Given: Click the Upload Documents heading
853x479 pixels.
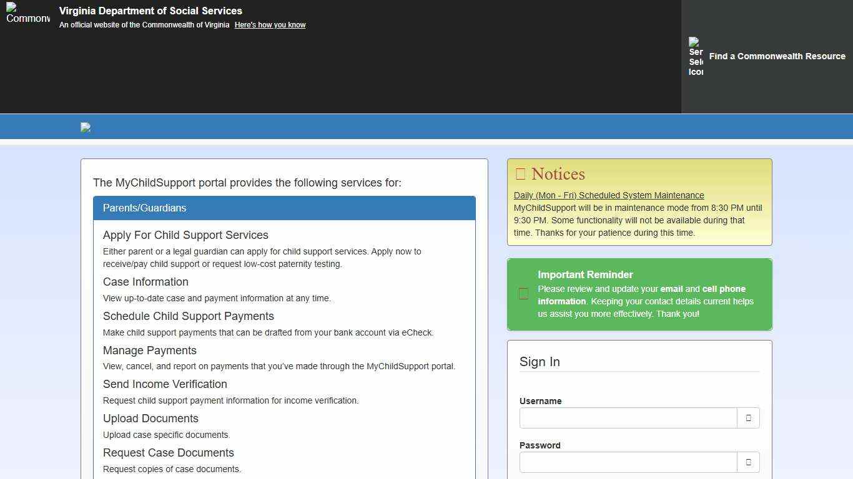Looking at the screenshot, I should pos(150,419).
